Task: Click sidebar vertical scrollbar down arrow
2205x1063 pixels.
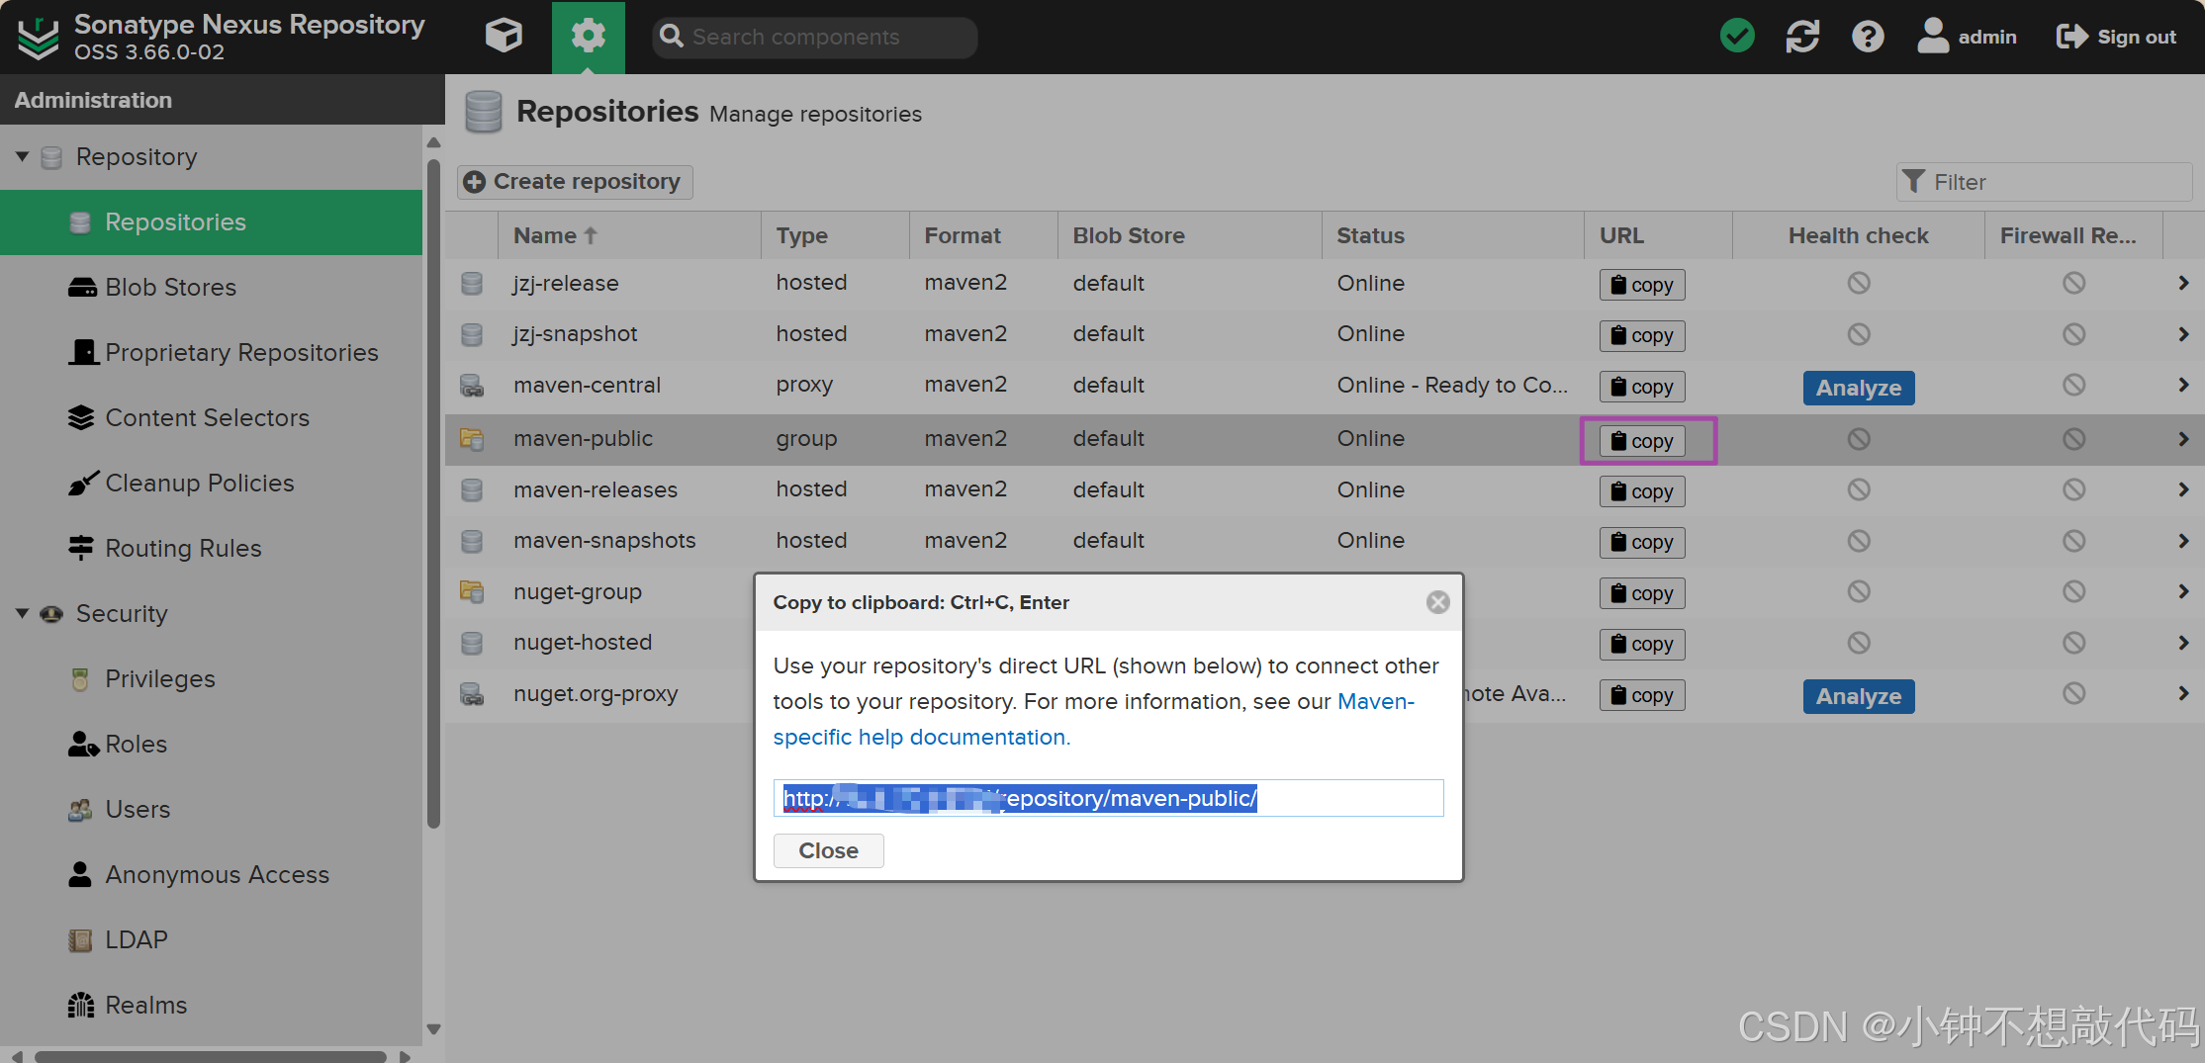Action: (433, 1029)
